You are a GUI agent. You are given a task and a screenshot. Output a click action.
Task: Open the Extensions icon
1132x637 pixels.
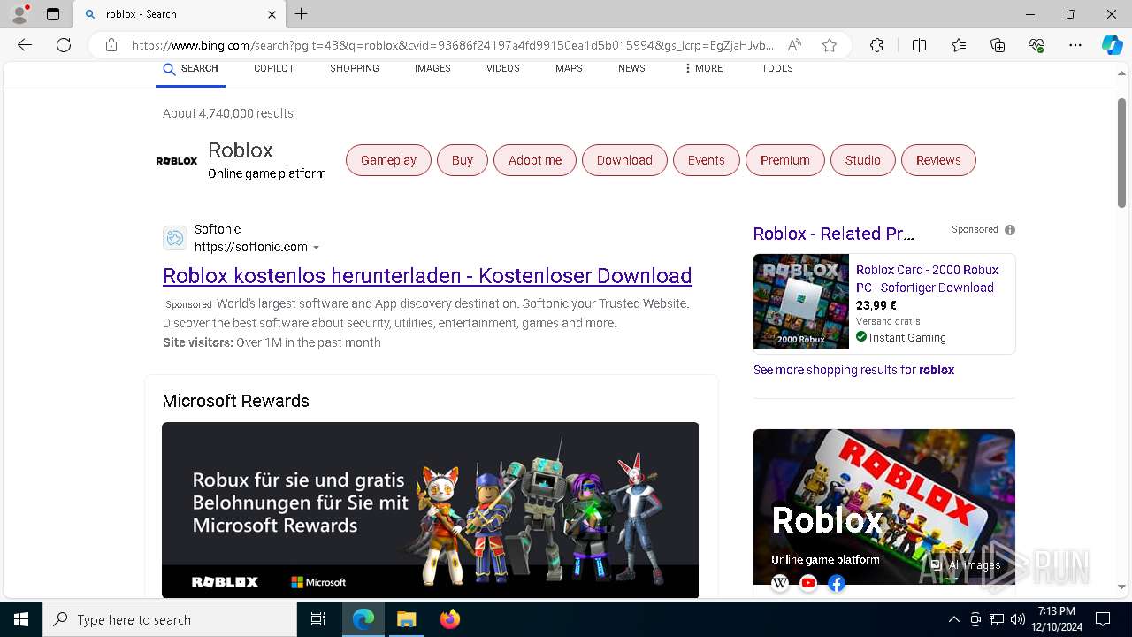click(x=876, y=45)
